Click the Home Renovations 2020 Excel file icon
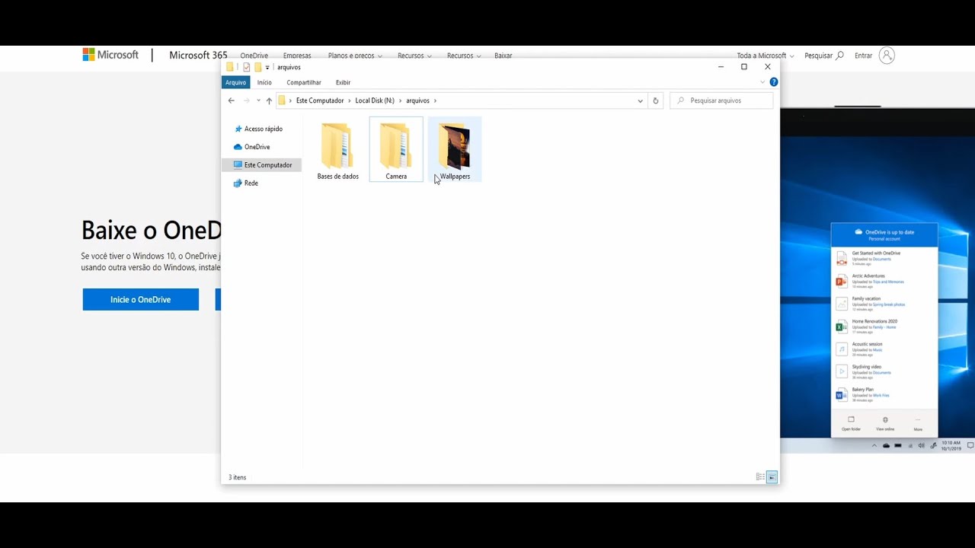The width and height of the screenshot is (975, 548). tap(842, 327)
